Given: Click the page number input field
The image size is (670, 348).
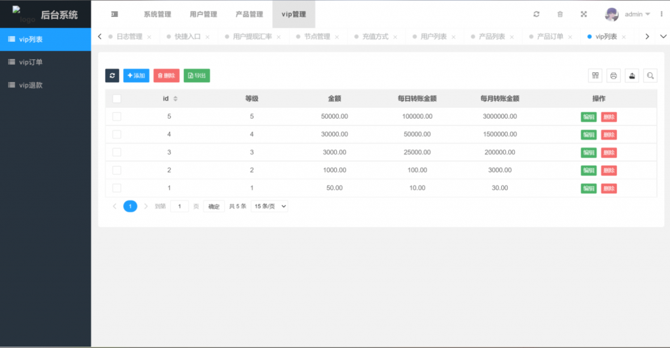Looking at the screenshot, I should coord(179,206).
